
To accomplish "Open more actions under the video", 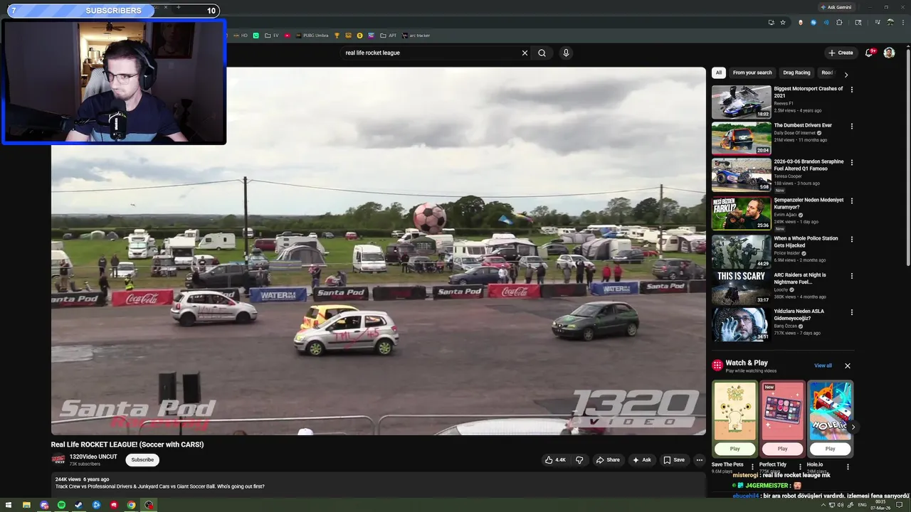I will pyautogui.click(x=699, y=460).
